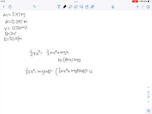This screenshot has height=114, width=152.
Task: Go to previous page with up chevron
Action: click(149, 87)
